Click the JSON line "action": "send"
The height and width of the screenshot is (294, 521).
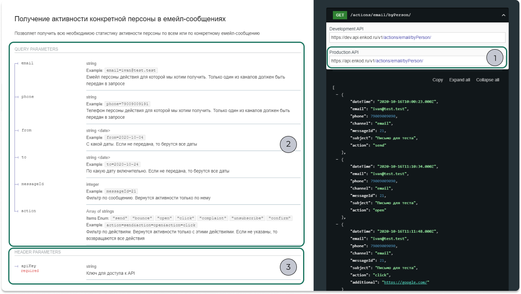(x=368, y=145)
